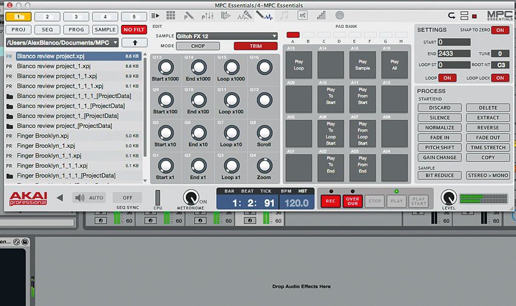Viewport: 516px width, 306px height.
Task: Switch edit mode to TRIM
Action: tap(256, 46)
